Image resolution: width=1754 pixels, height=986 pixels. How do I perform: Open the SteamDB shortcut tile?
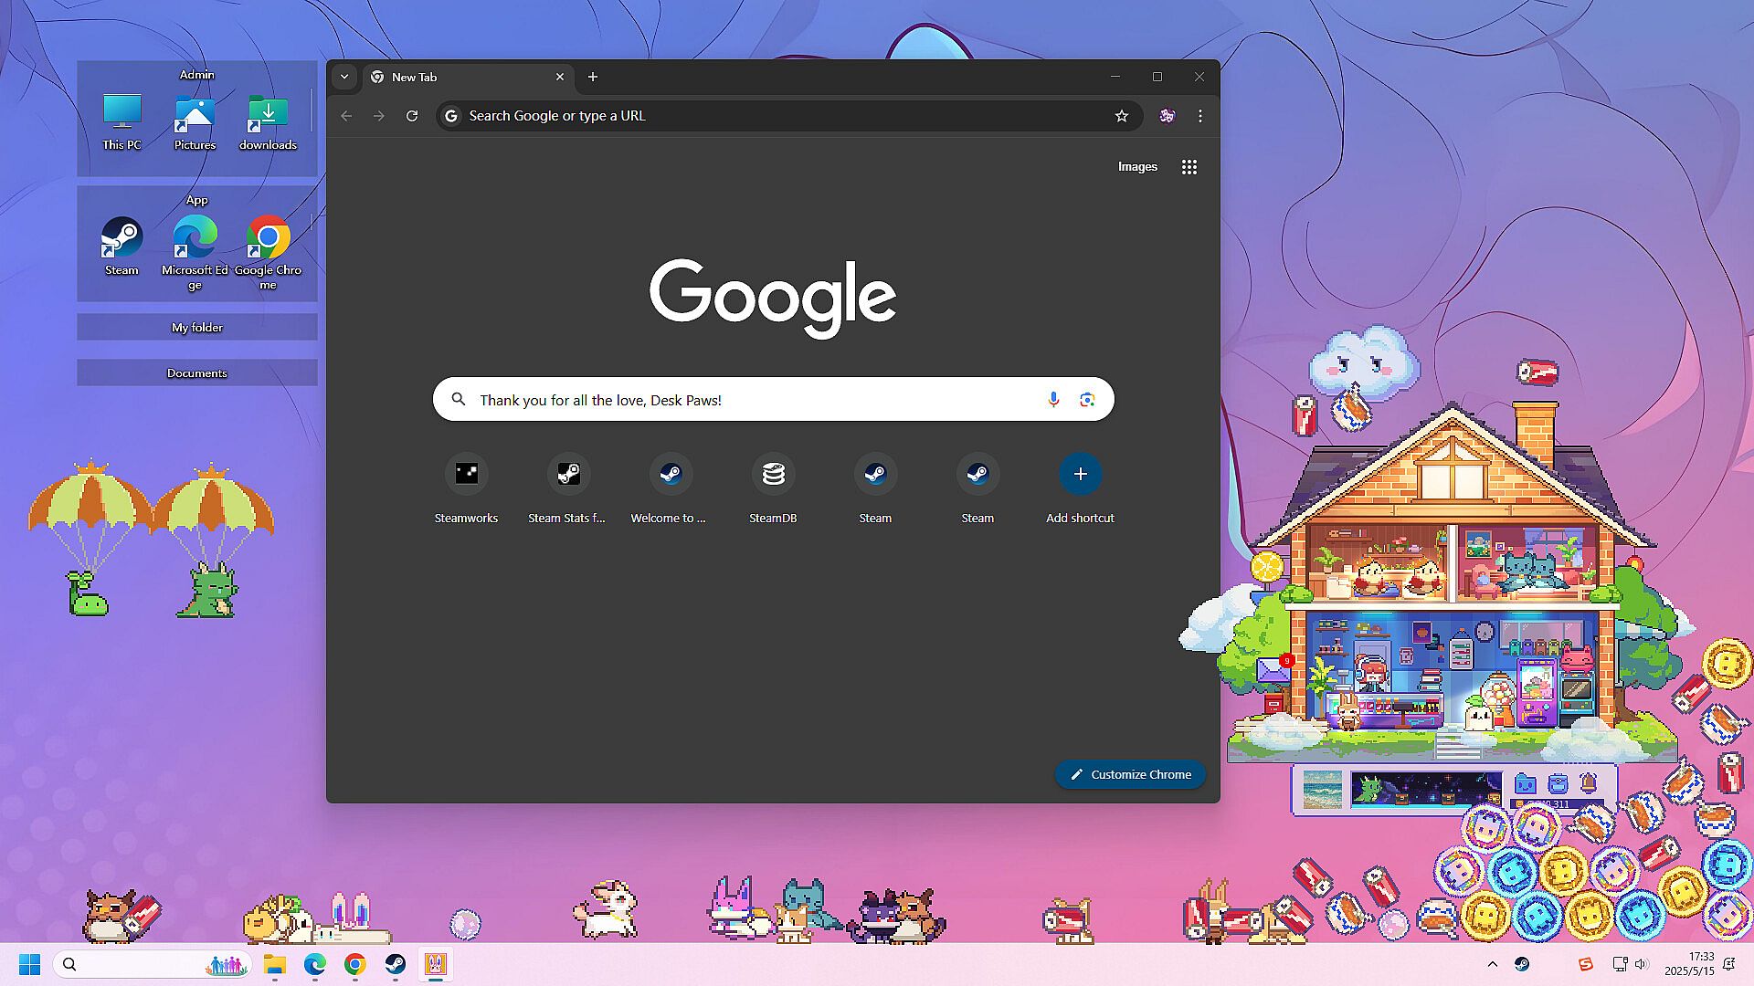(773, 475)
